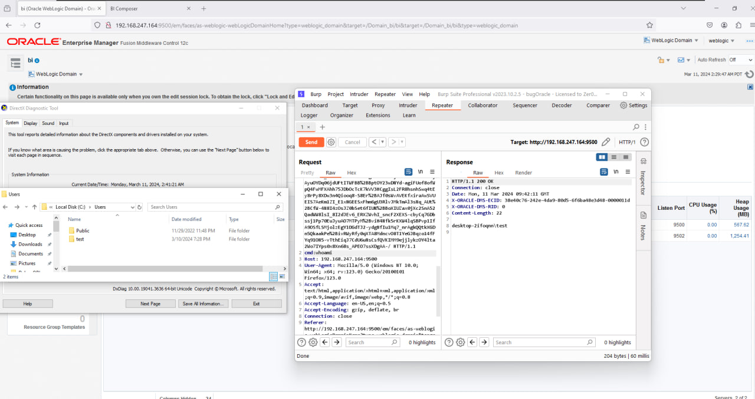This screenshot has height=399, width=755.
Task: Select the Public folder in Explorer
Action: coord(83,230)
